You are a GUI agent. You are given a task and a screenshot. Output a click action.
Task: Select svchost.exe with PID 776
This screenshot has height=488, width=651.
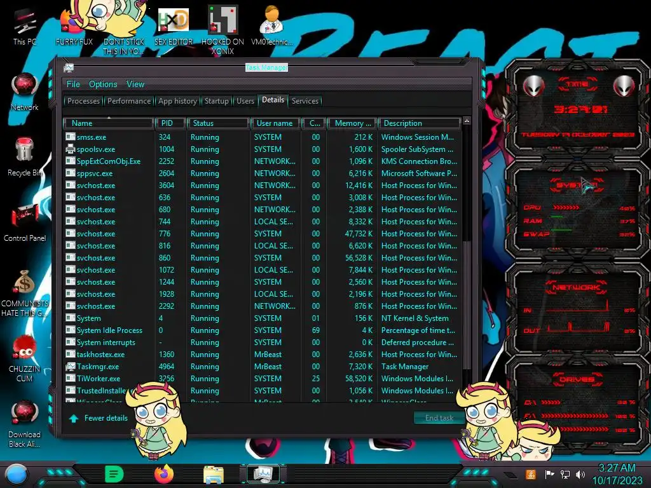pos(263,234)
